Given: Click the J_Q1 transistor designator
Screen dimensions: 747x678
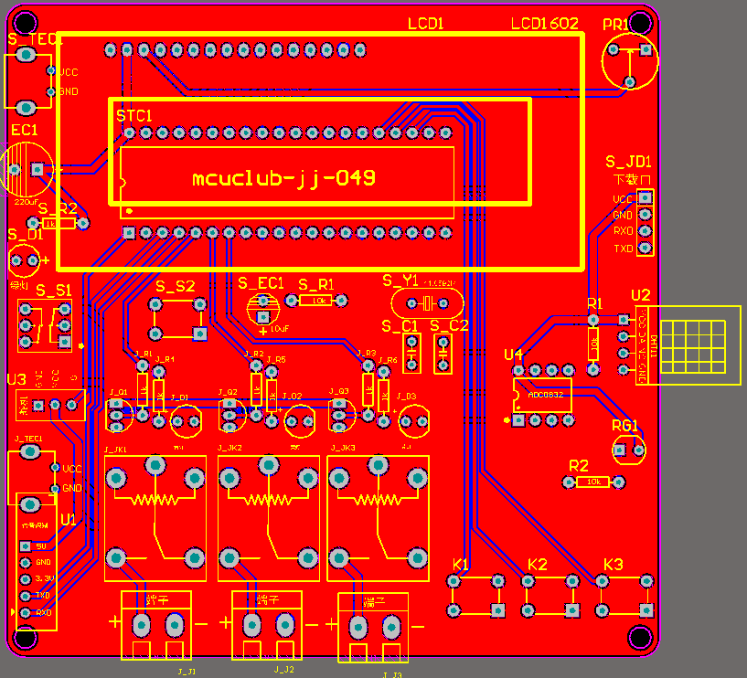Looking at the screenshot, I should [x=119, y=392].
